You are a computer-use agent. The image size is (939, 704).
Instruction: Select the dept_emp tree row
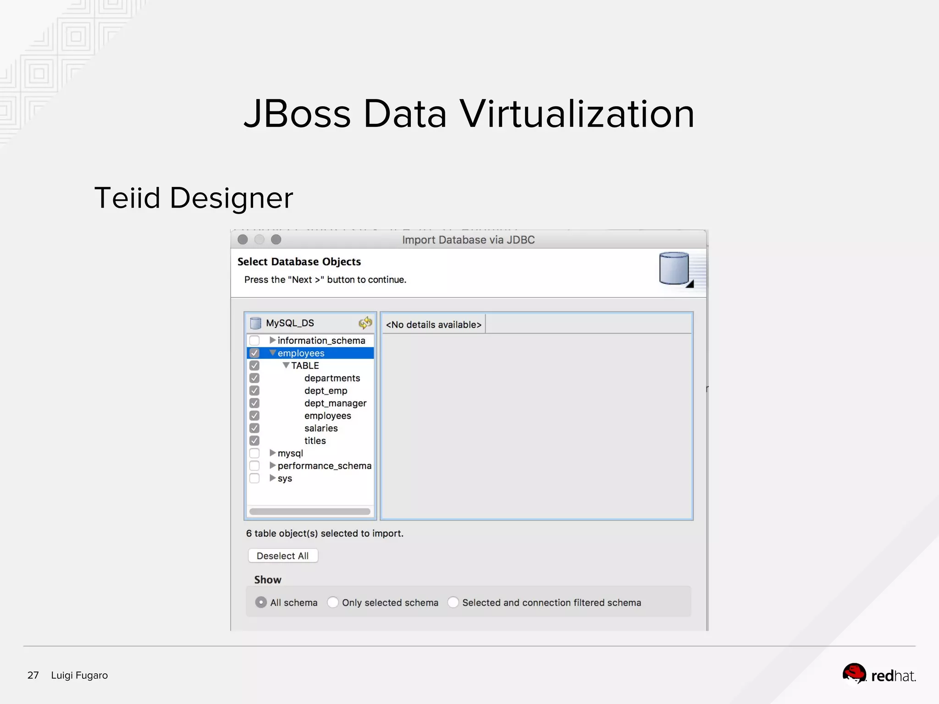tap(310, 390)
